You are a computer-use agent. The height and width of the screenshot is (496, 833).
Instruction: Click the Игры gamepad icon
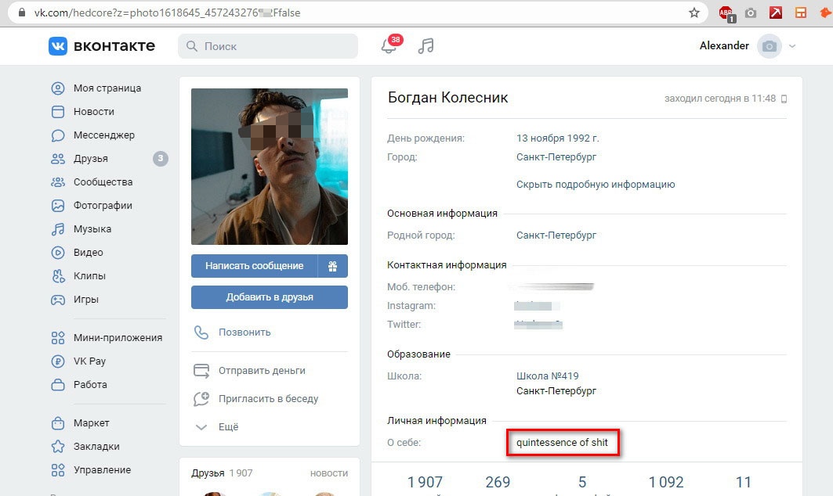(x=57, y=300)
